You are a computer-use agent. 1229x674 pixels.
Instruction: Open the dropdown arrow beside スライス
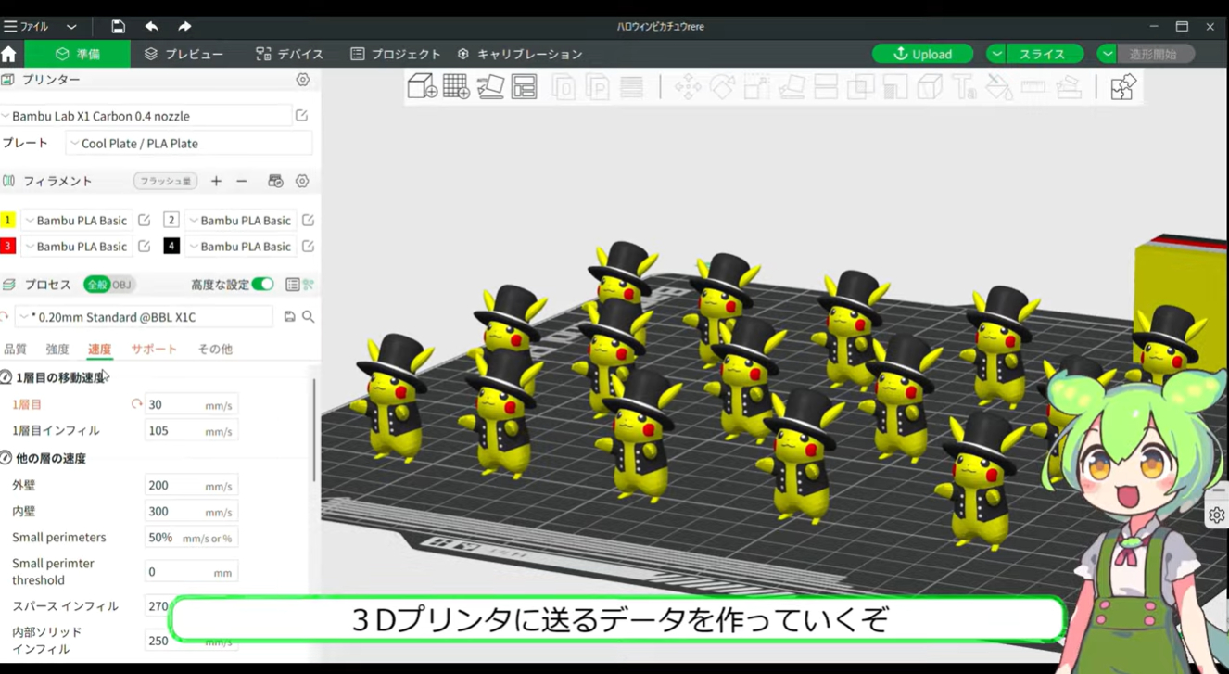tap(995, 54)
